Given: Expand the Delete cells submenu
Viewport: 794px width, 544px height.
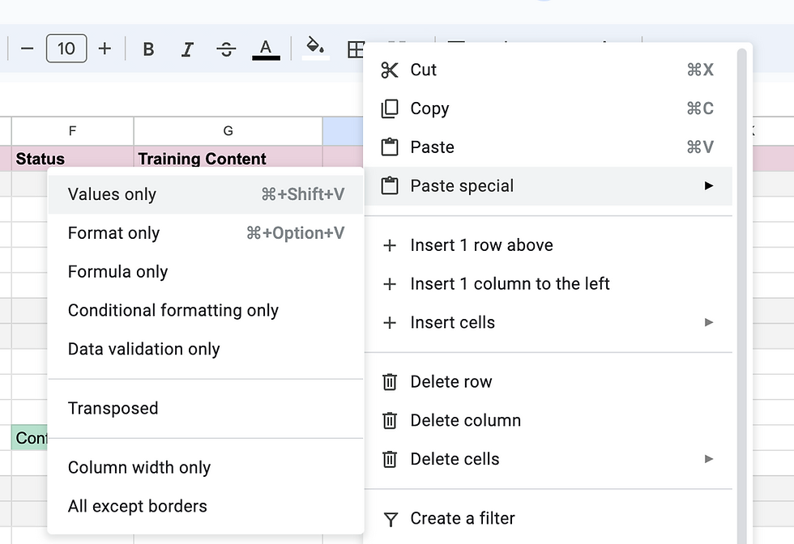Looking at the screenshot, I should point(709,459).
